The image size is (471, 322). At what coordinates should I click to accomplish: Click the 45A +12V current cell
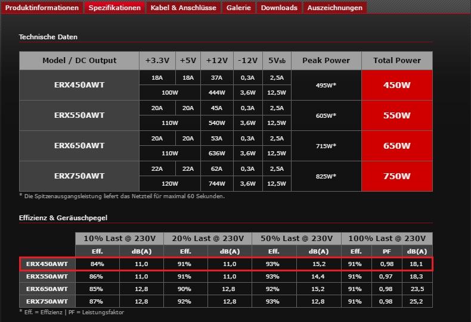(x=217, y=108)
